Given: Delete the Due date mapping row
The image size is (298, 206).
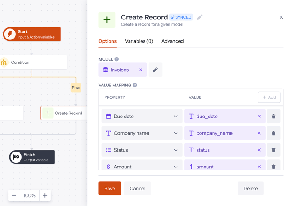Looking at the screenshot, I should 274,117.
